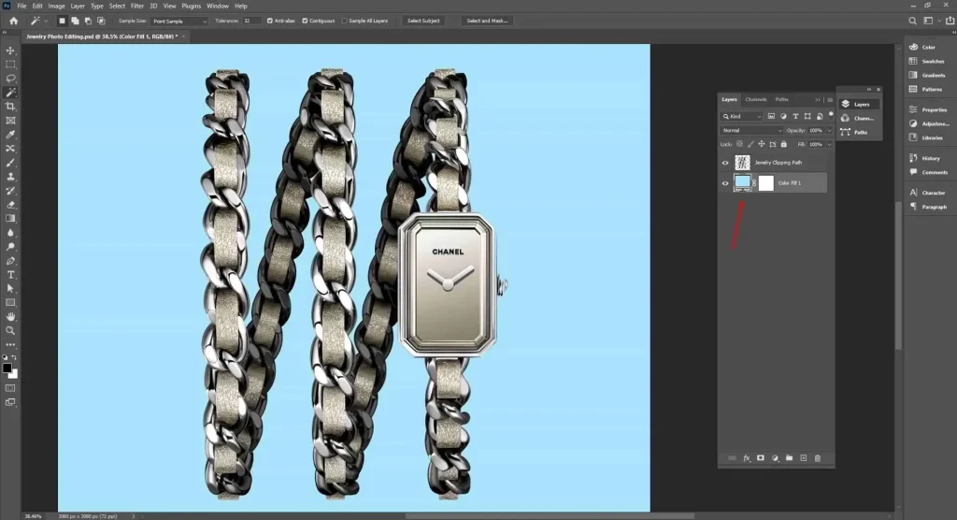Open the Filter menu

click(x=137, y=6)
